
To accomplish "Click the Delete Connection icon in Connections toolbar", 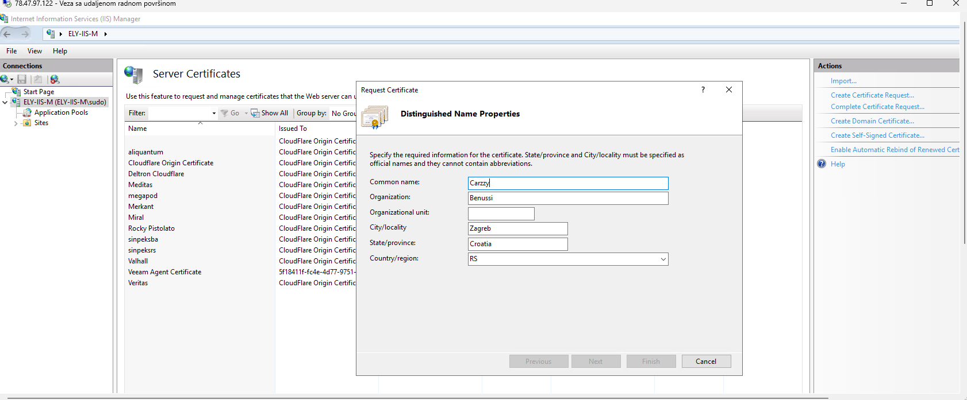I will (55, 79).
